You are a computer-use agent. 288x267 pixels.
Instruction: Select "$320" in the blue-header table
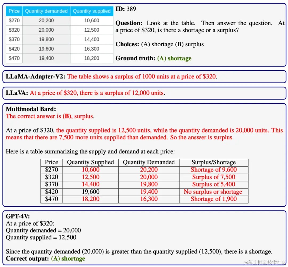click(x=14, y=30)
